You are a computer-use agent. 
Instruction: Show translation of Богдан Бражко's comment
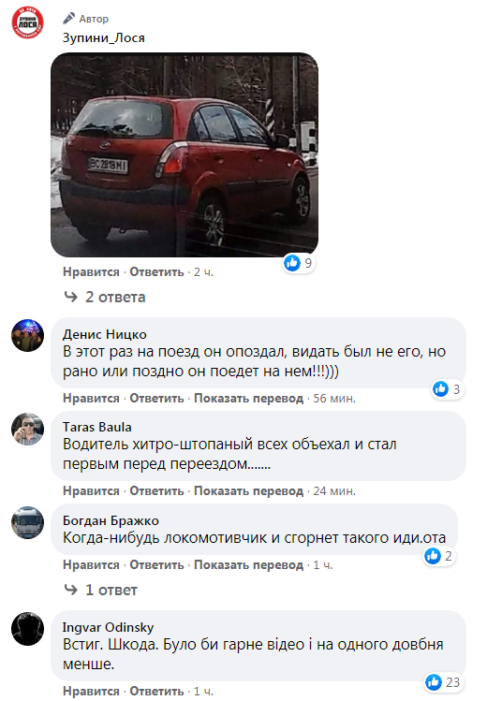[249, 565]
